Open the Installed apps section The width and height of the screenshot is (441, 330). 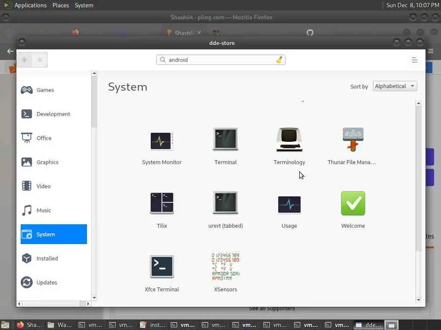53,258
